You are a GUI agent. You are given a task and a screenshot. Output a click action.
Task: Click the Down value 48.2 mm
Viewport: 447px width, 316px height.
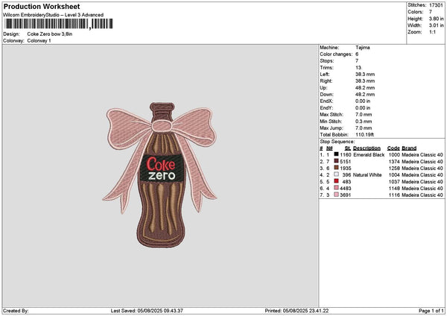pos(365,95)
